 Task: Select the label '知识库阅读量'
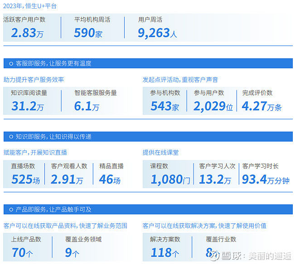click(x=29, y=93)
